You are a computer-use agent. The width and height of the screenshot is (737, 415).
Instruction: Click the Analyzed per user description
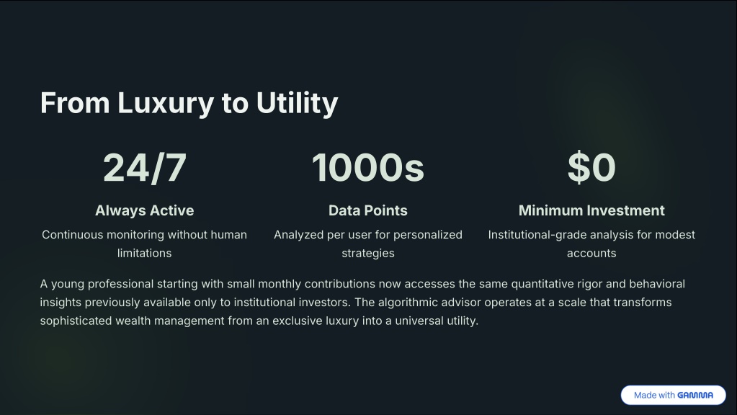368,244
